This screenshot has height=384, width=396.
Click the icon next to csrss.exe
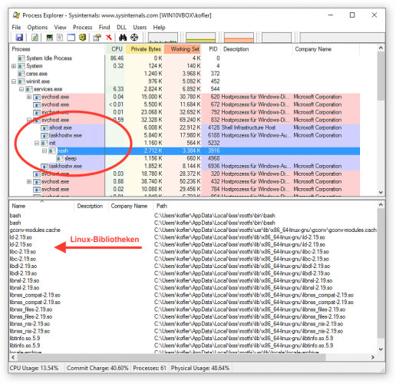point(21,74)
